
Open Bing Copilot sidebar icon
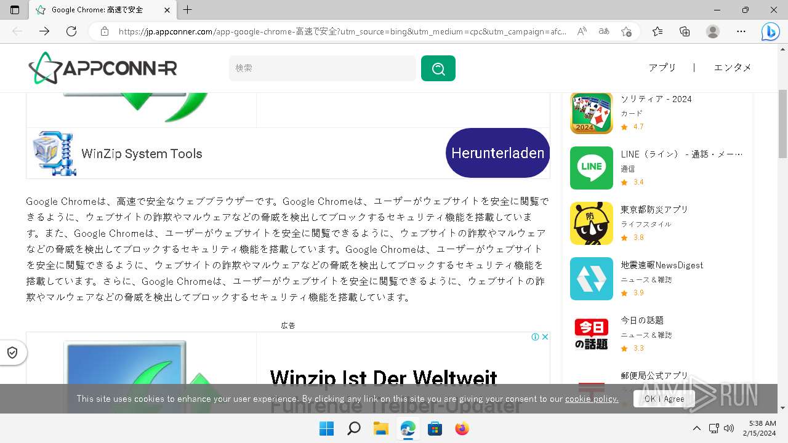(x=770, y=31)
